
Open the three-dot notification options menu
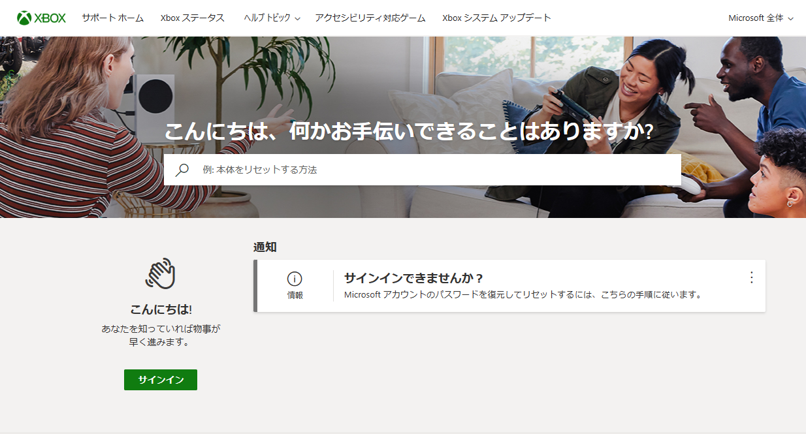751,277
